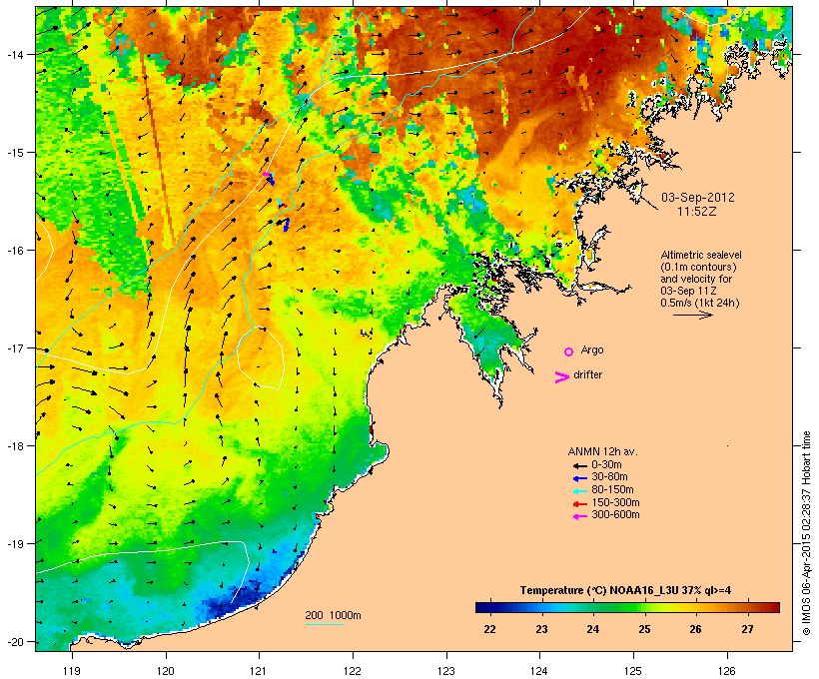Click the green section of temperature colorbar near 24
Image resolution: width=819 pixels, height=679 pixels.
coord(595,607)
